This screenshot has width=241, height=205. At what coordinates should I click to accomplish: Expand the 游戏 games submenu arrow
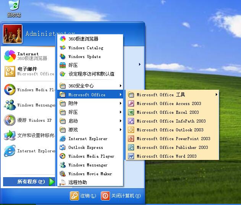(121, 130)
